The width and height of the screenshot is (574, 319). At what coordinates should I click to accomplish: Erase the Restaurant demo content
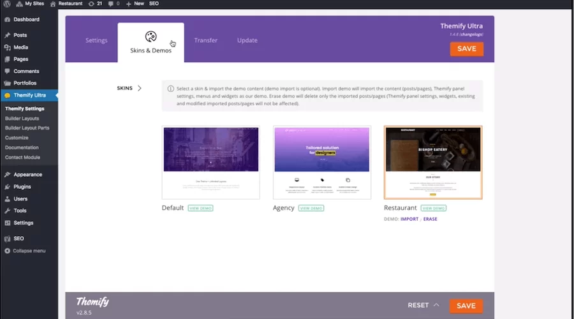tap(430, 219)
